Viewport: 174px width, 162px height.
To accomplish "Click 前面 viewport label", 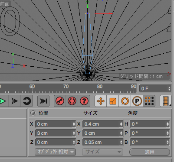I will coord(5,4).
